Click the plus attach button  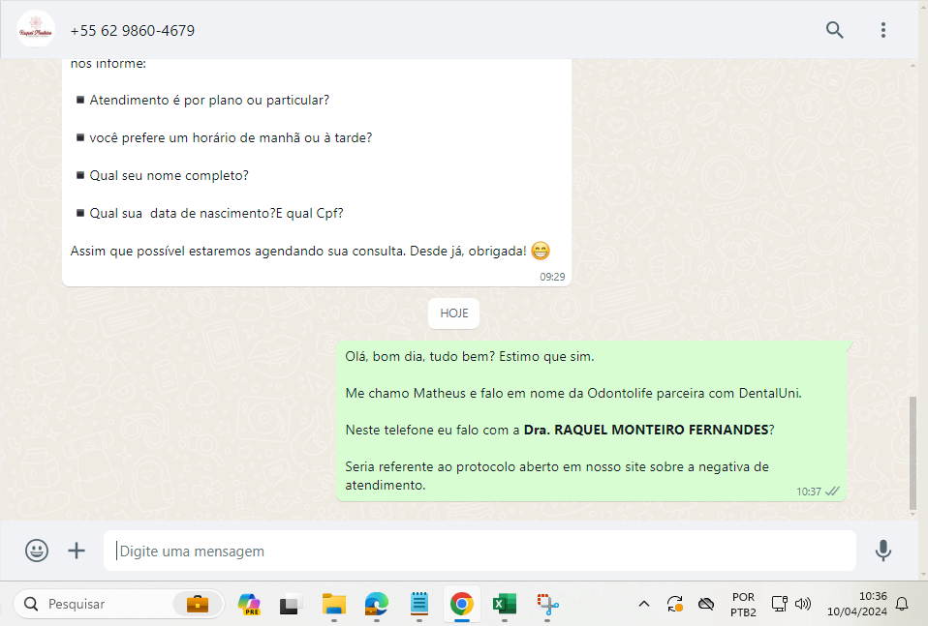tap(77, 551)
